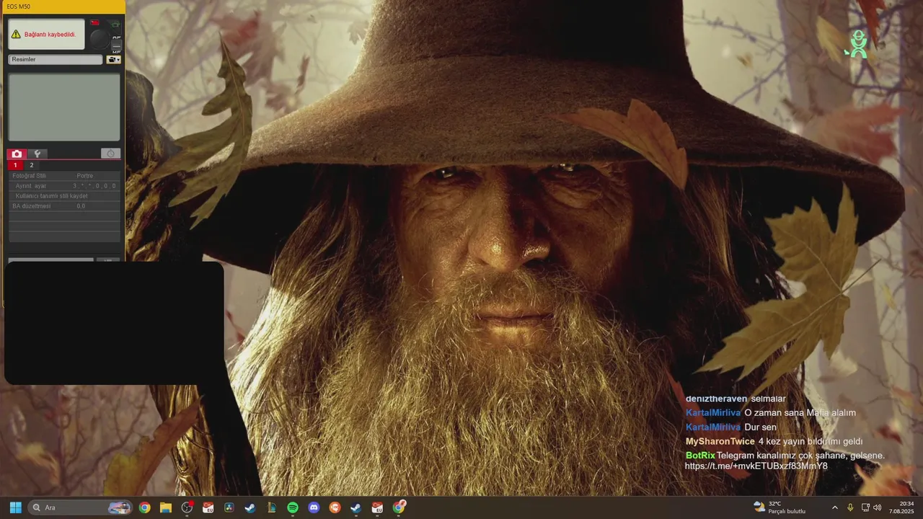Open the OBS Studio taskbar icon

[187, 507]
